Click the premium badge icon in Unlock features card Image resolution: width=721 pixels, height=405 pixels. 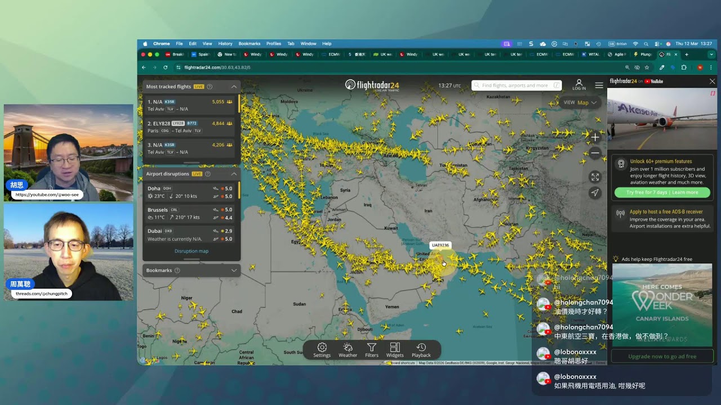[x=621, y=164]
